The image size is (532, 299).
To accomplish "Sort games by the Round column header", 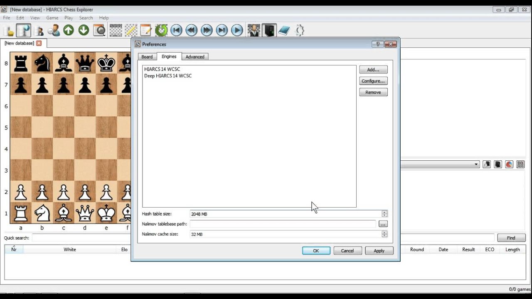I will (417, 250).
